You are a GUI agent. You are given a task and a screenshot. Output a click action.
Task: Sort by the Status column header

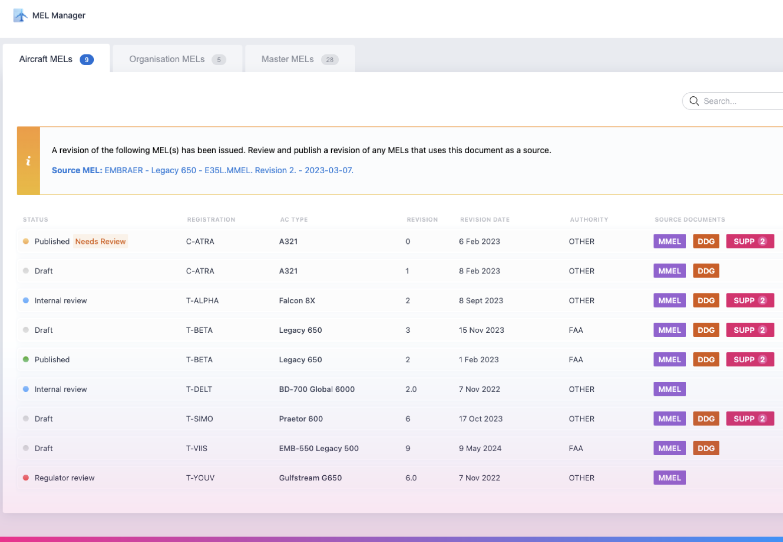(x=35, y=219)
